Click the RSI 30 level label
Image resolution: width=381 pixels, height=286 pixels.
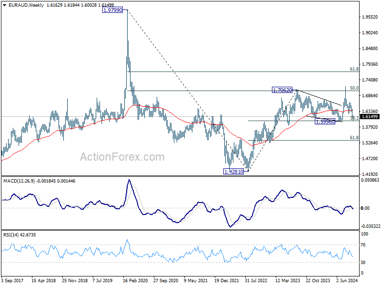[363, 263]
